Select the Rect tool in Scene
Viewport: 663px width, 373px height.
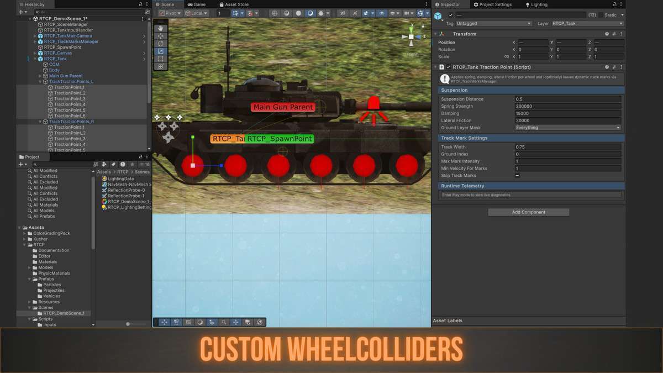161,59
